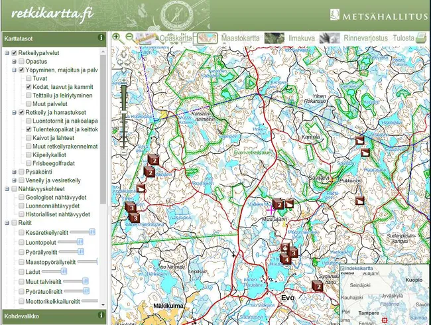This screenshot has height=325, width=431.
Task: Switch to Maastokartta map view
Action: pos(240,38)
